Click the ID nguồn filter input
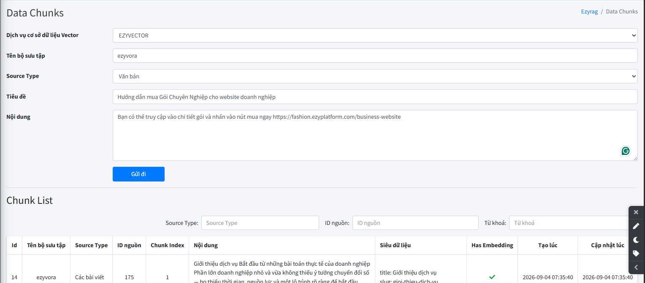645x283 pixels. pyautogui.click(x=415, y=223)
